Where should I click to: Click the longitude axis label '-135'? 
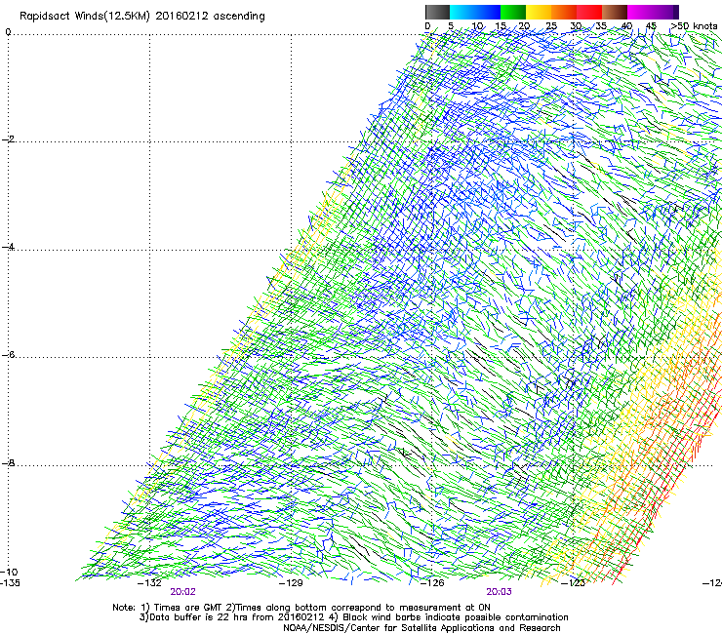tap(10, 583)
